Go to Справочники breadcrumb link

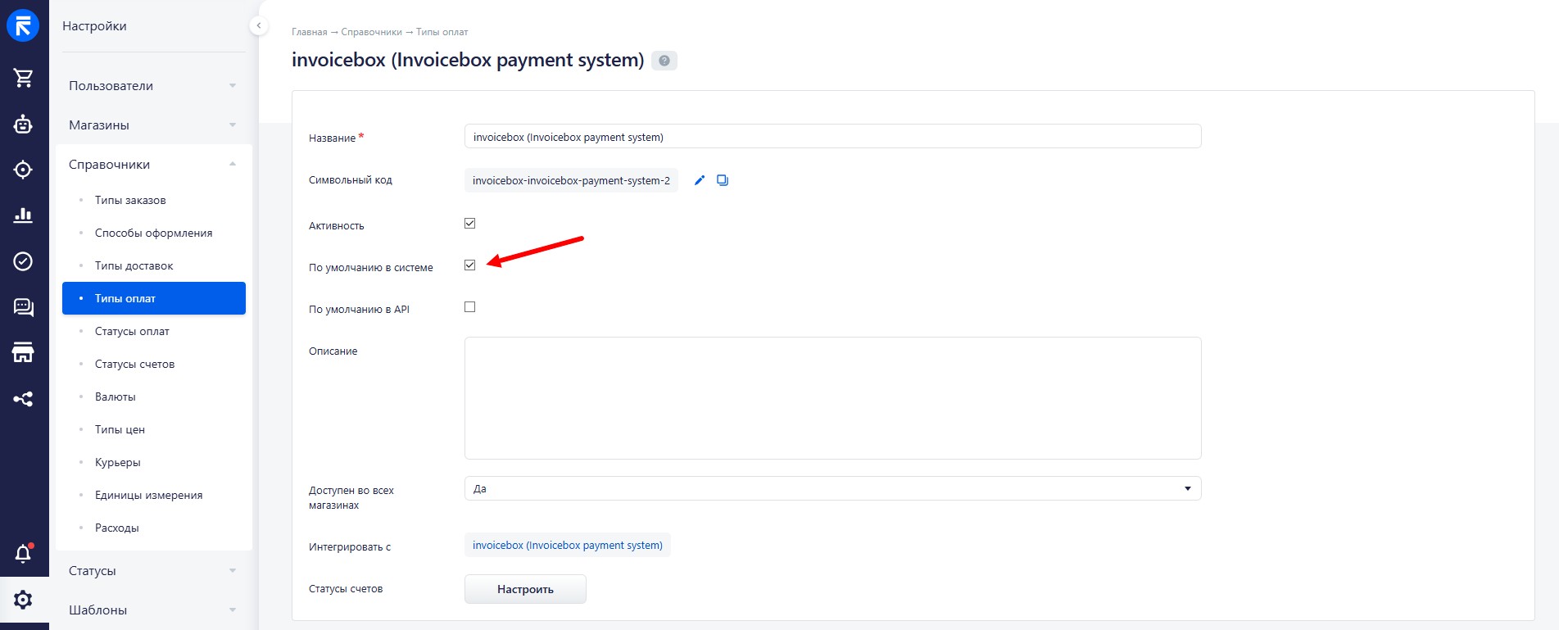(x=371, y=32)
